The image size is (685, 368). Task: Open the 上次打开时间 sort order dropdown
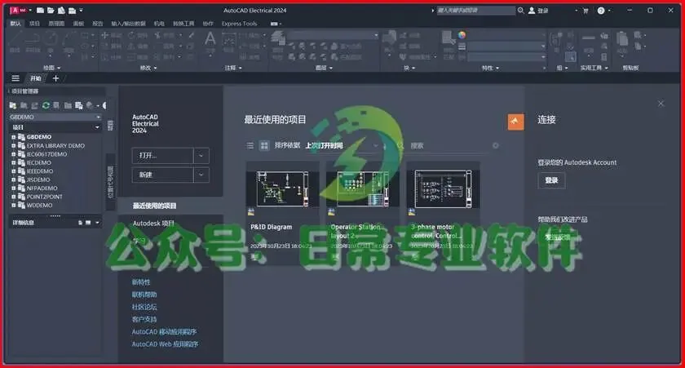(x=375, y=145)
